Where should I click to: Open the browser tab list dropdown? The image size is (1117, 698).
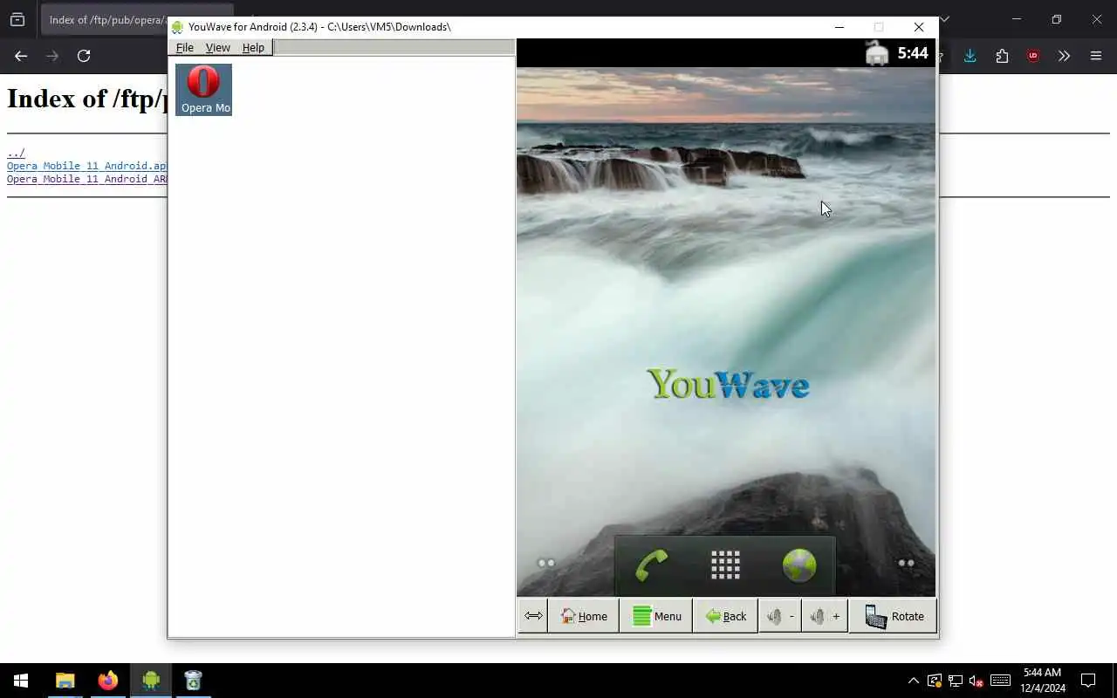tap(944, 19)
